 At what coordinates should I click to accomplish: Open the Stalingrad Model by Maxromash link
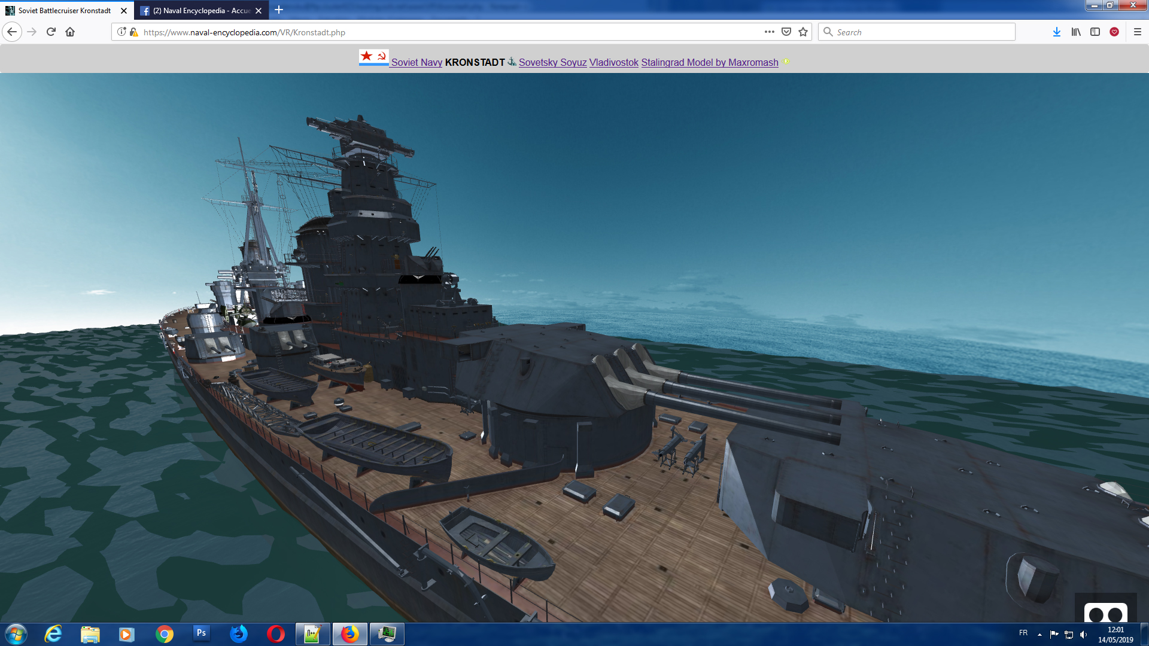pos(709,62)
